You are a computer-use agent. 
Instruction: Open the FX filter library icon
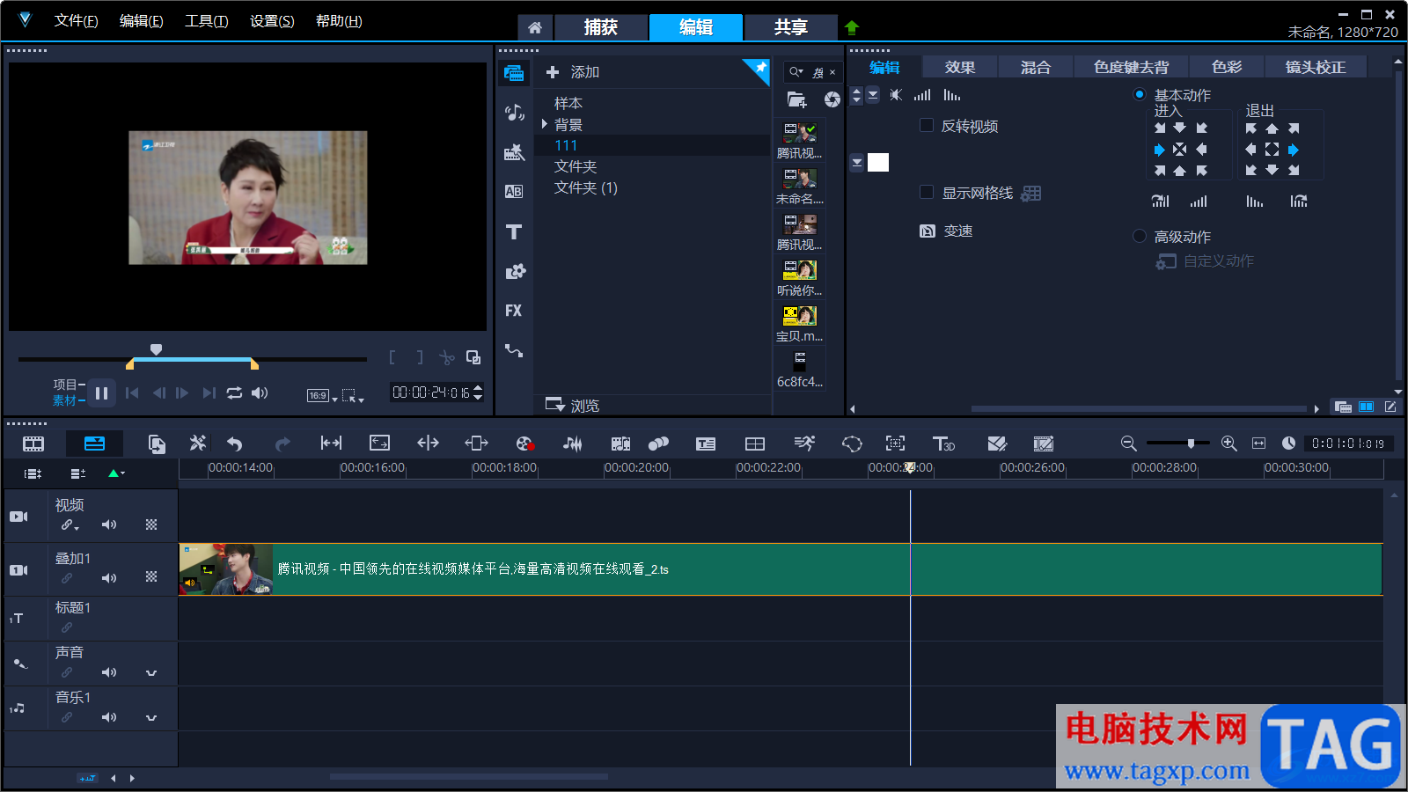point(514,311)
